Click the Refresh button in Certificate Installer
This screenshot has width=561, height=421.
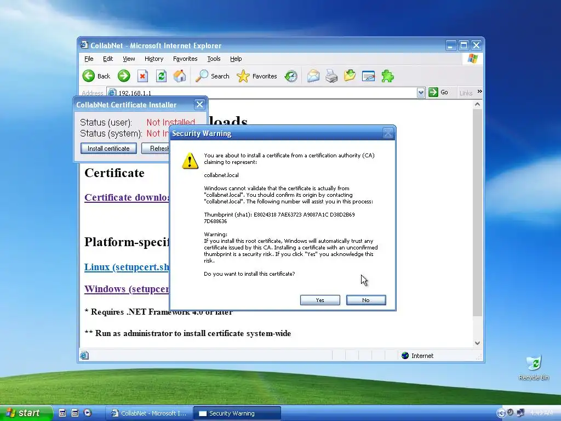[155, 148]
